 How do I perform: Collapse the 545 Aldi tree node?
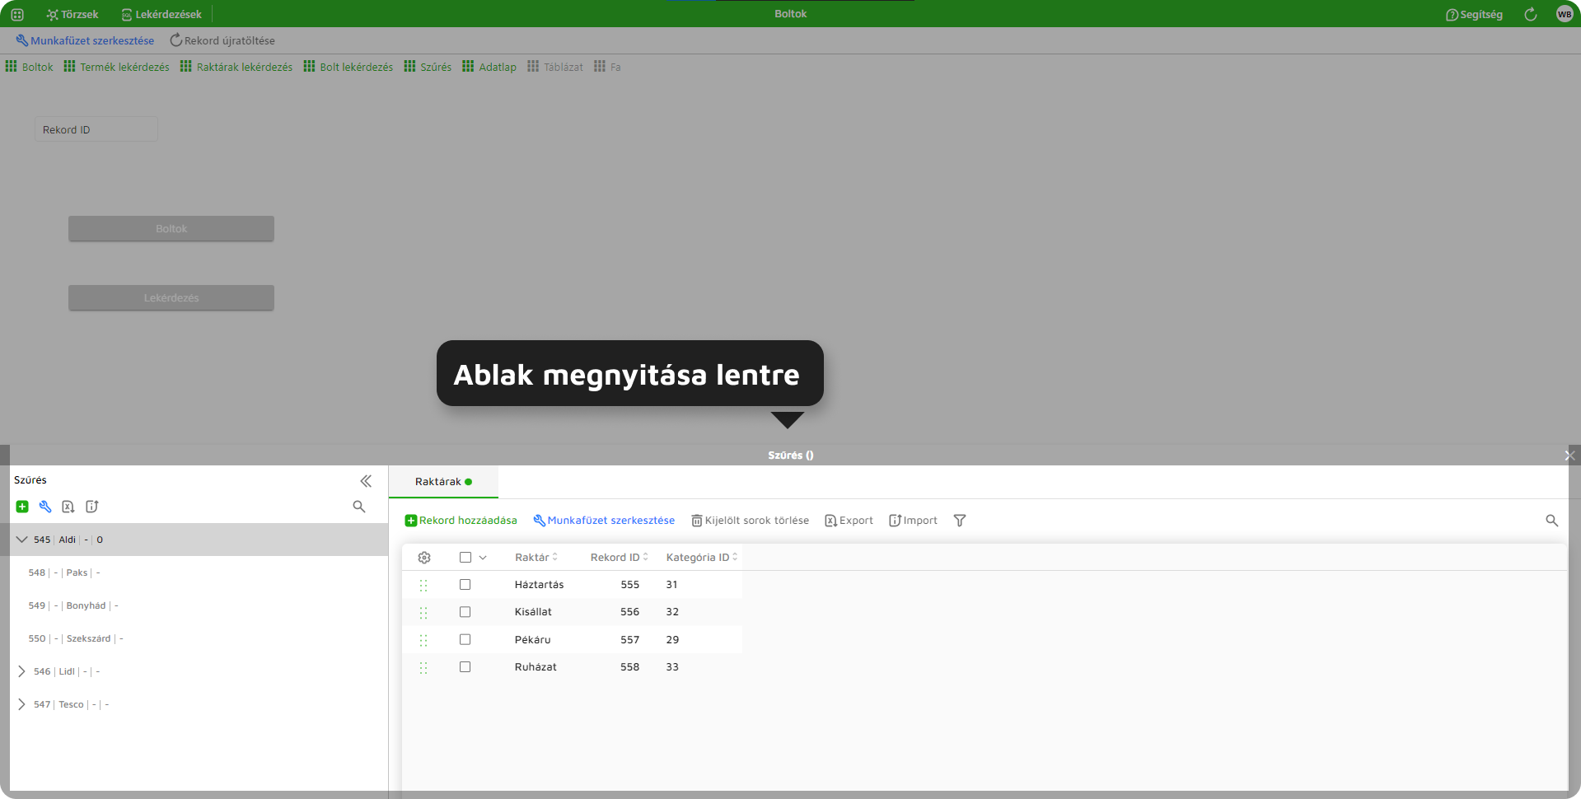(x=22, y=540)
